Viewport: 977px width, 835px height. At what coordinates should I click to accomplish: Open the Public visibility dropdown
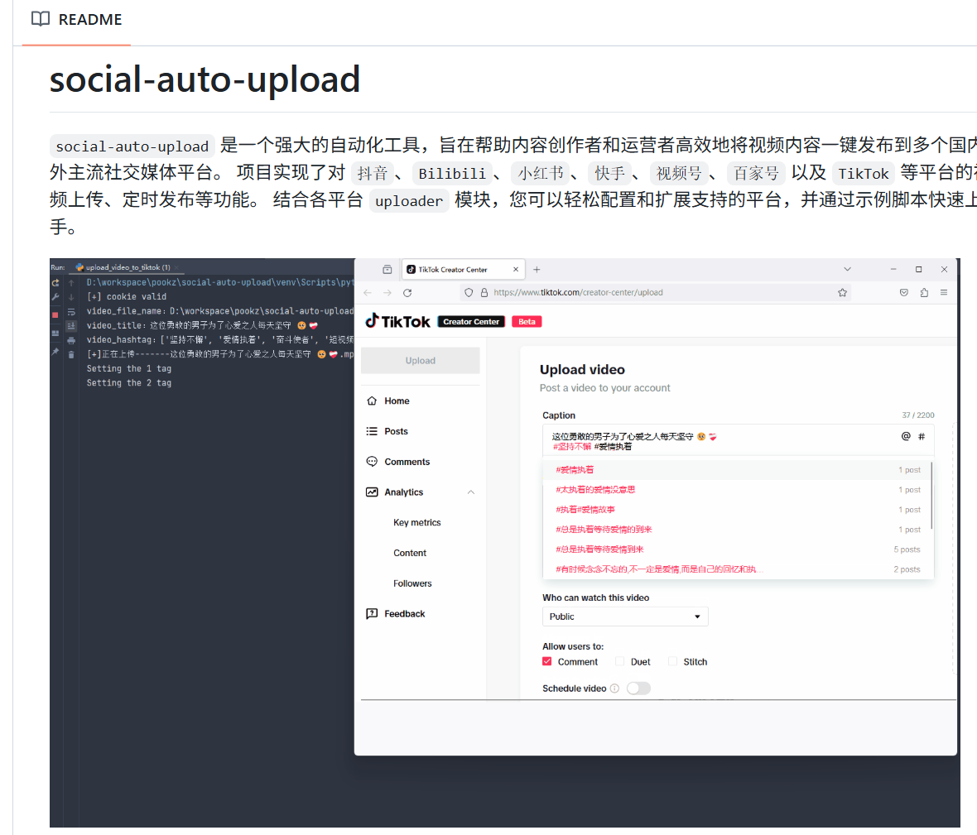(625, 617)
